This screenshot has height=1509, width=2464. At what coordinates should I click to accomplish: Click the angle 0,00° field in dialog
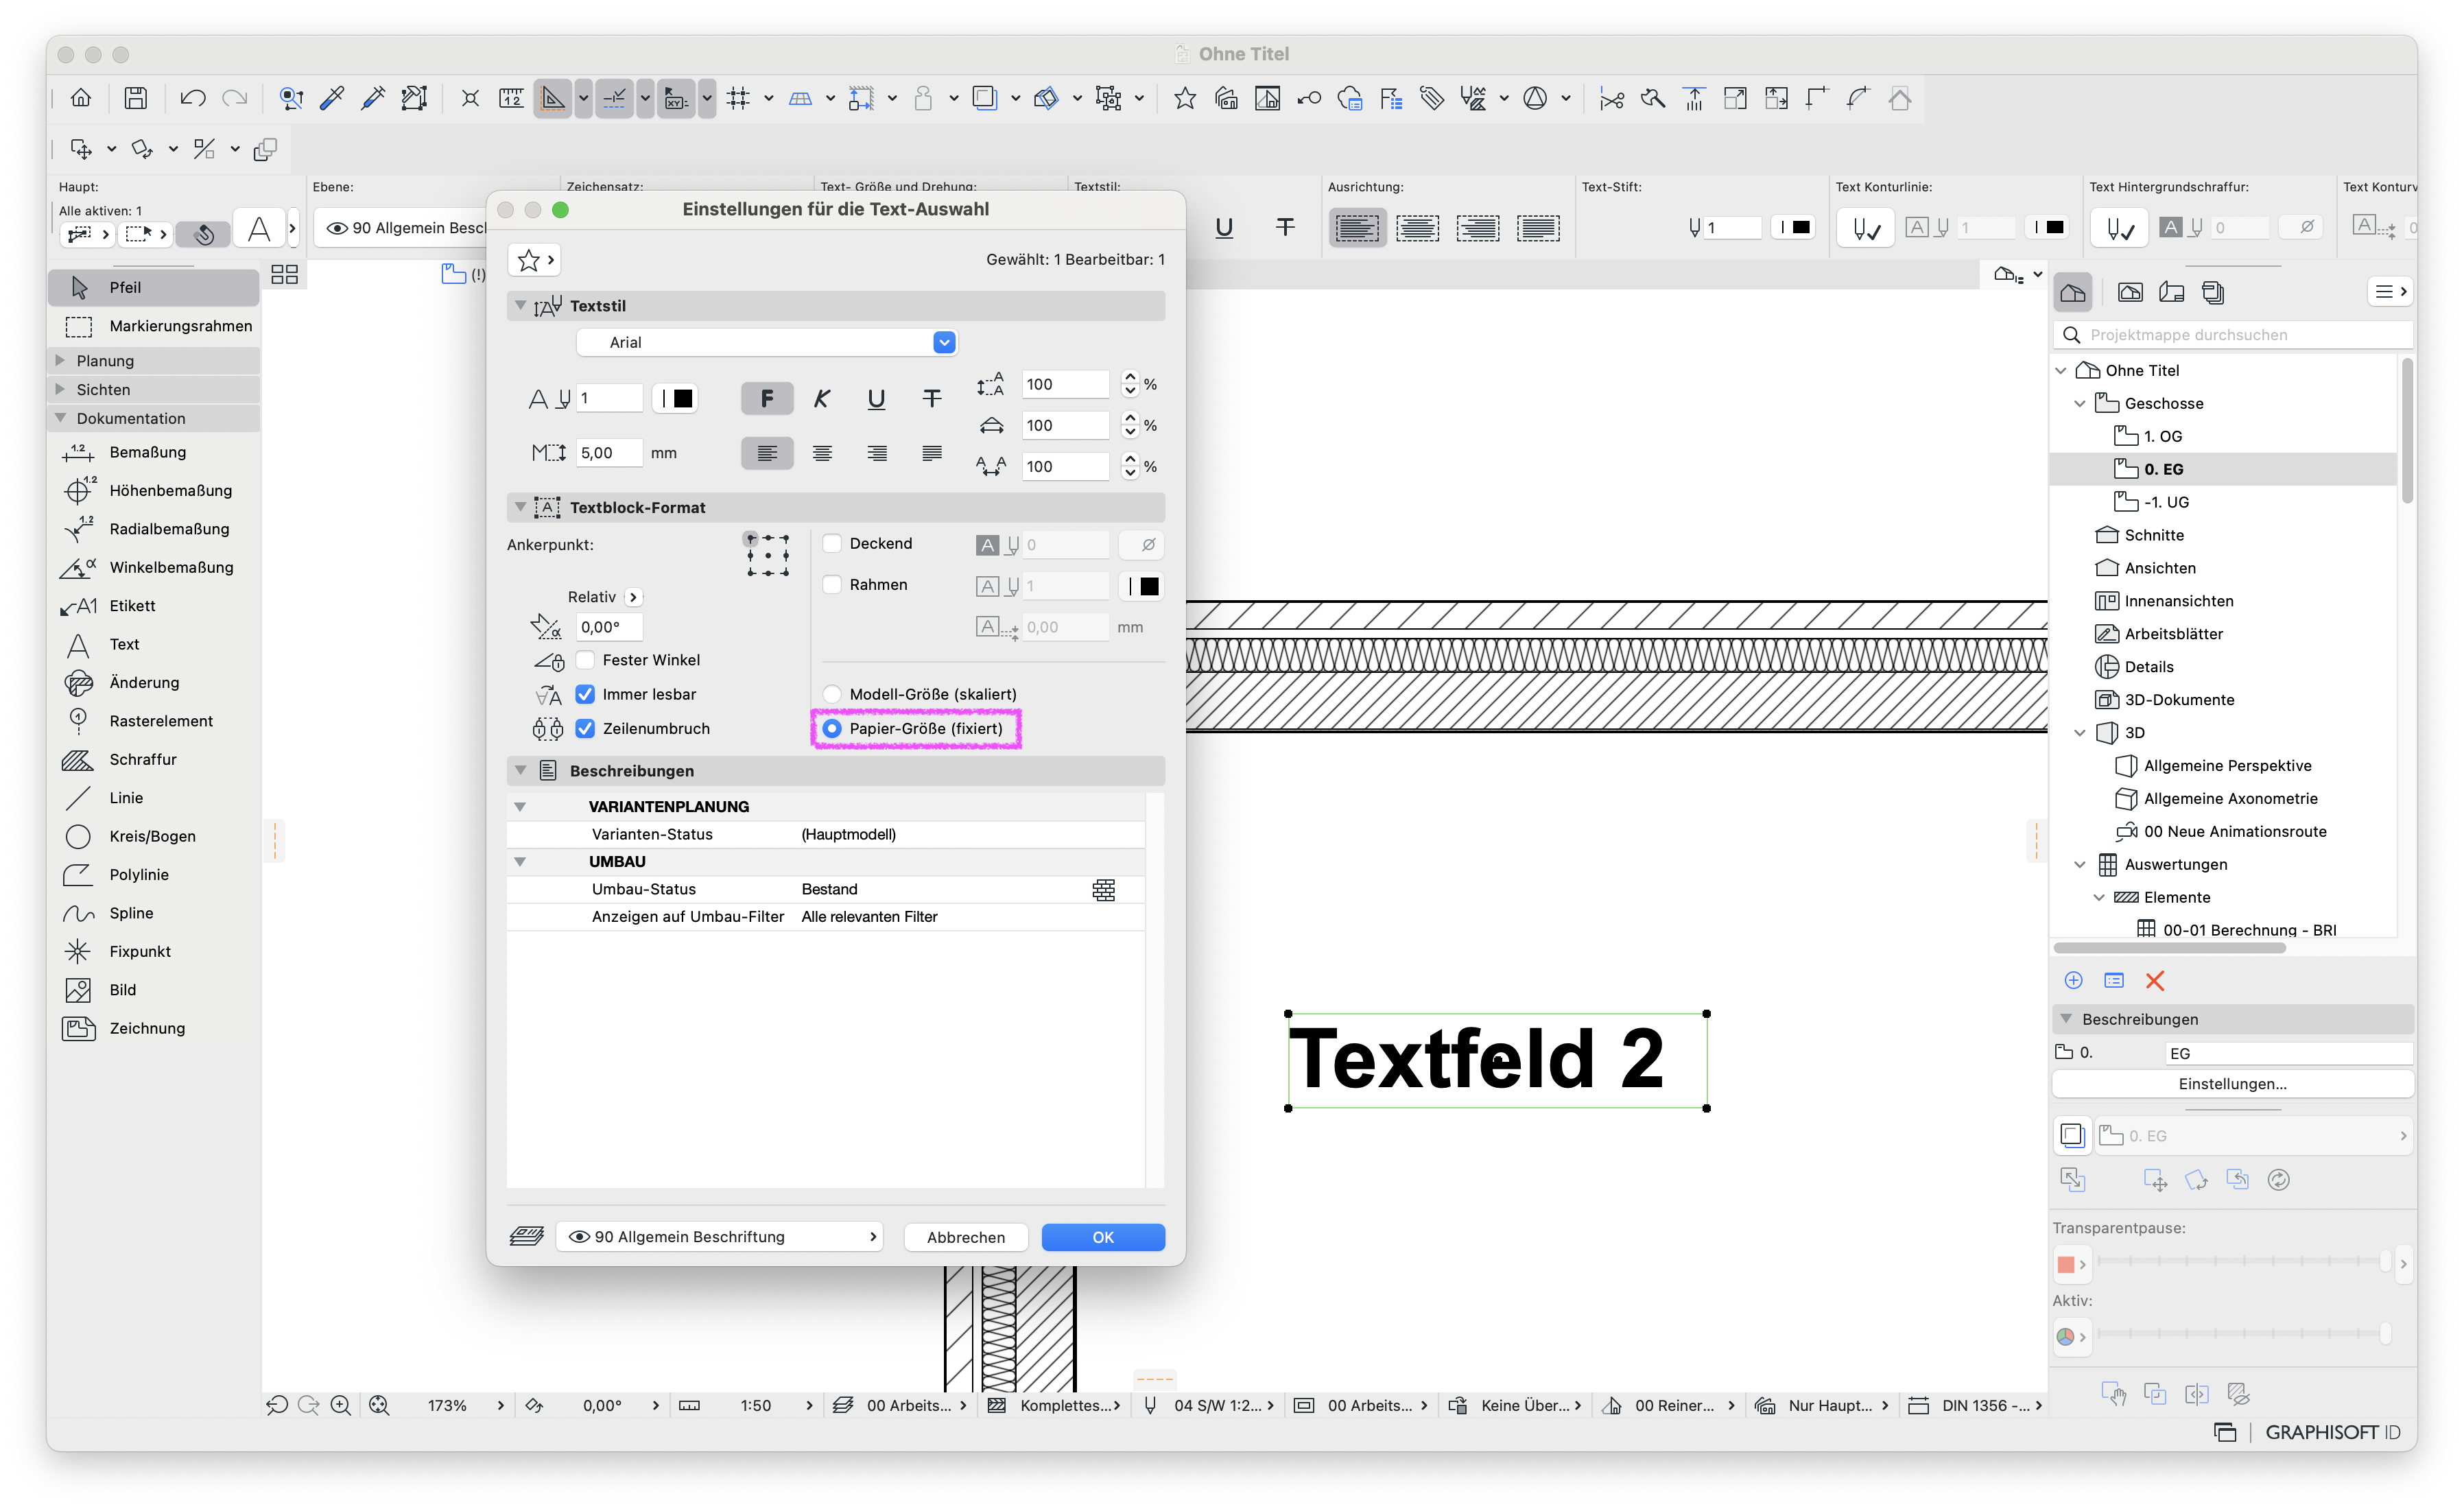(x=609, y=627)
